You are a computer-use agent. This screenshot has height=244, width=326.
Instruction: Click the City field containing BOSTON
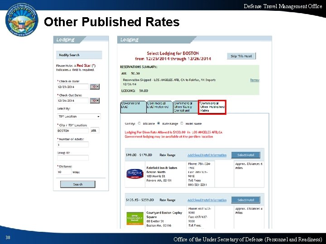73,131
